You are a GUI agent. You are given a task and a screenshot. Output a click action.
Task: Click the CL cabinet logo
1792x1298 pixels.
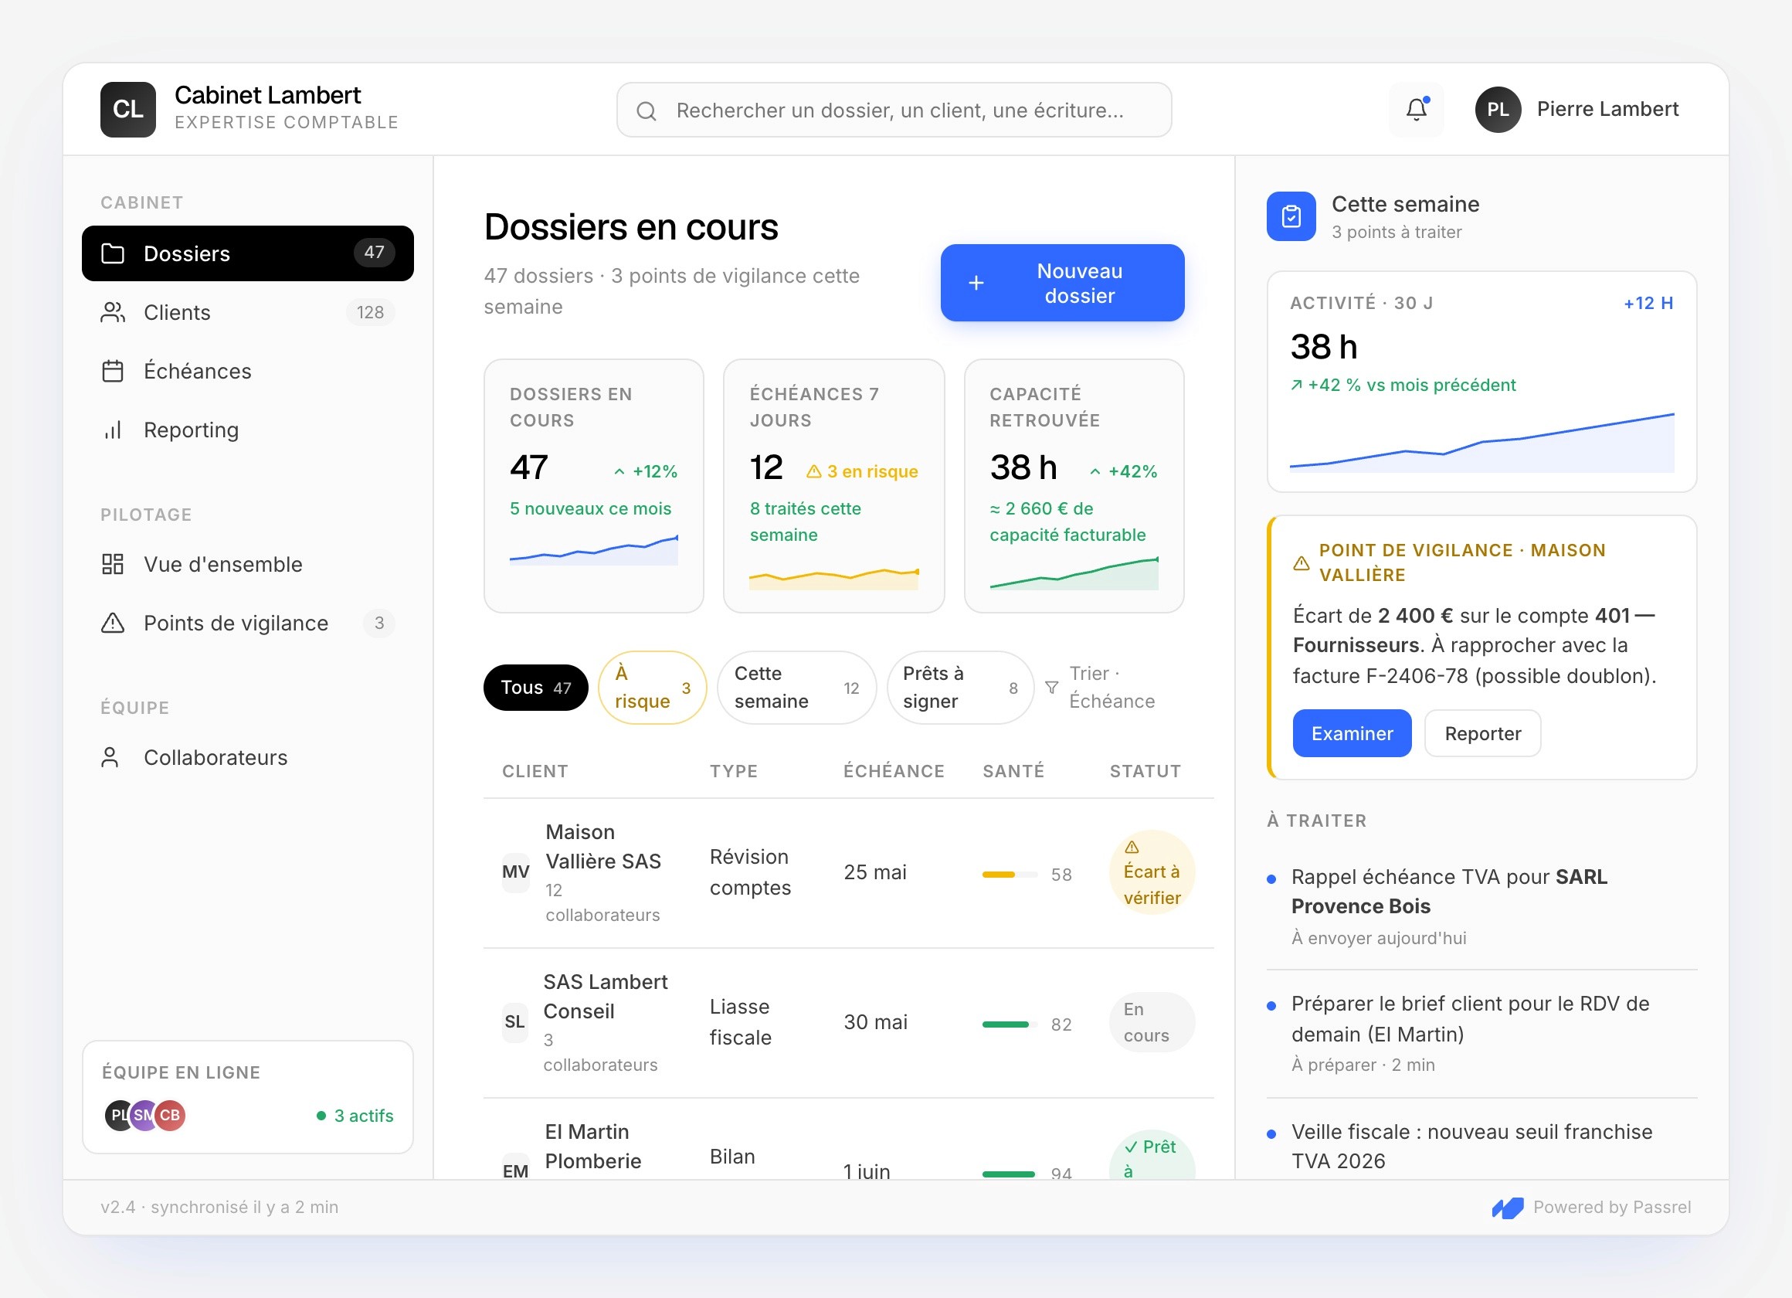[x=128, y=109]
